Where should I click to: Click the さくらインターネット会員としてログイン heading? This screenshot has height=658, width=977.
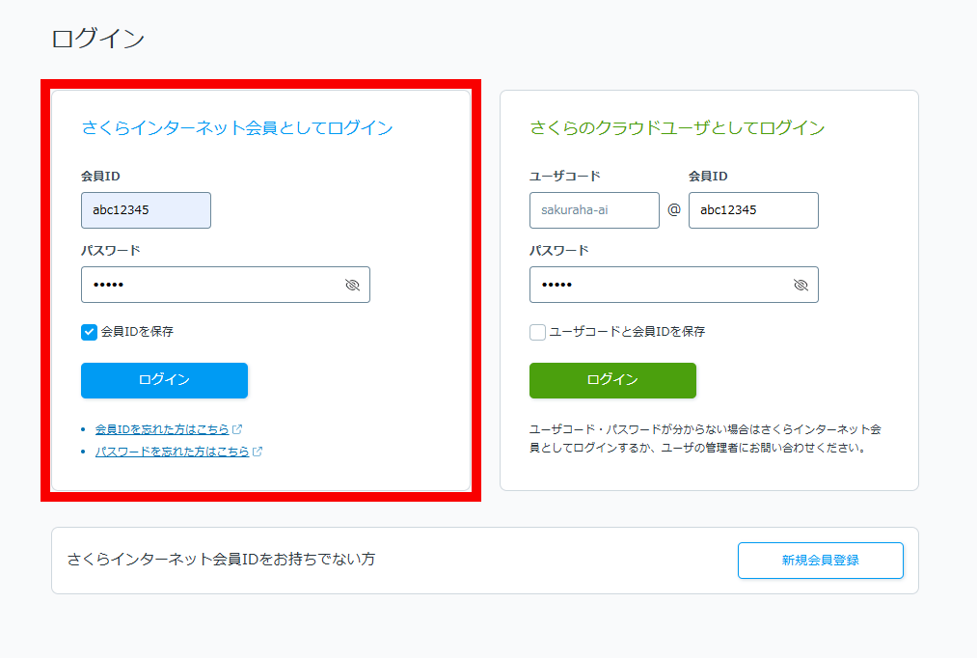[x=236, y=127]
